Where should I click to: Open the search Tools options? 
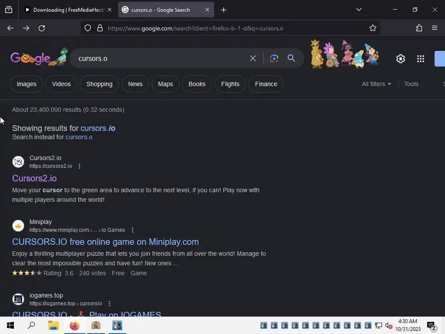pyautogui.click(x=411, y=84)
